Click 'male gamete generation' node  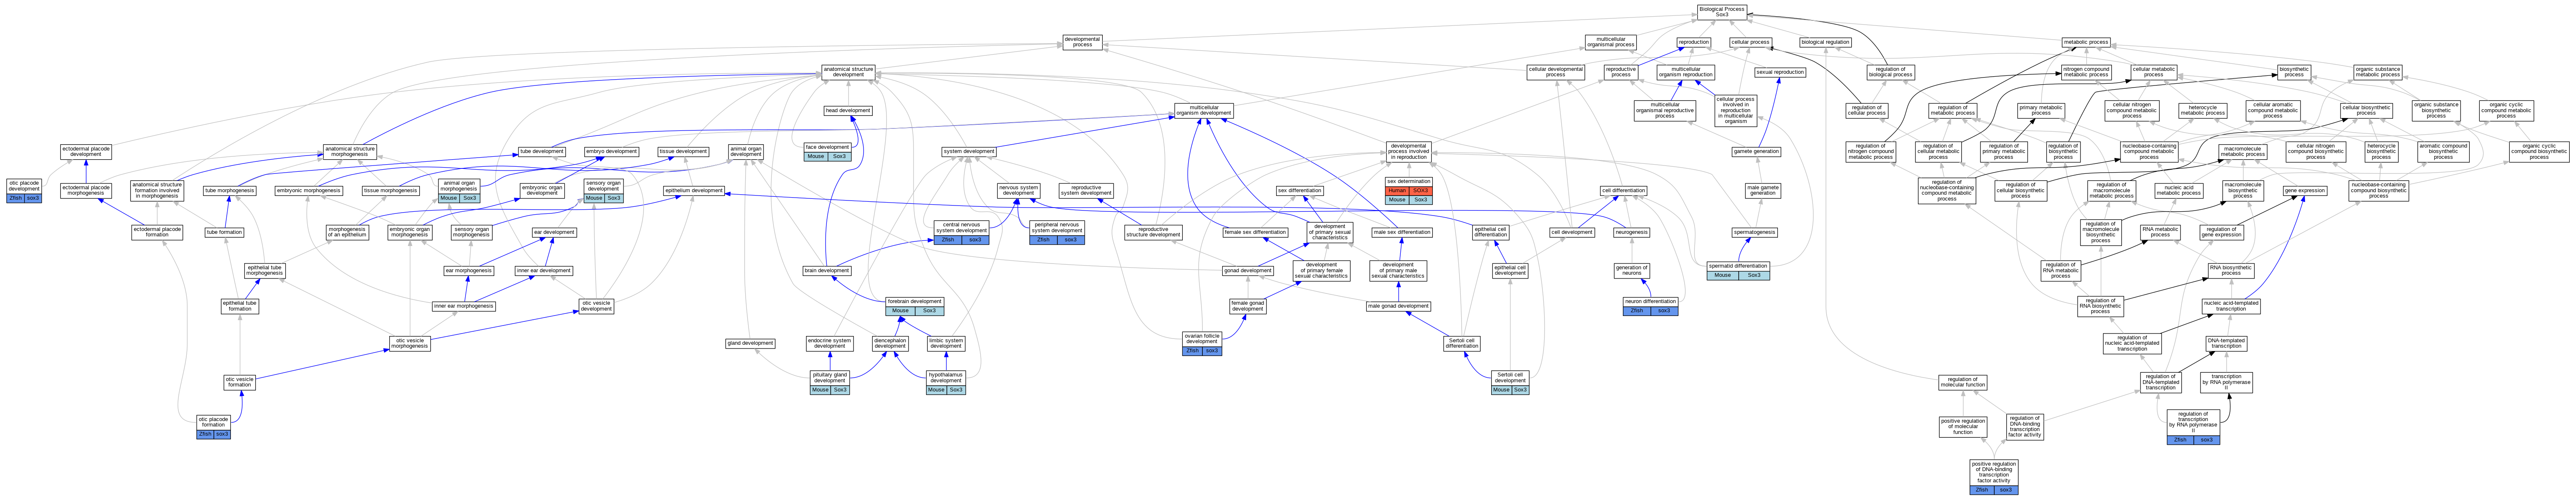coord(1763,190)
